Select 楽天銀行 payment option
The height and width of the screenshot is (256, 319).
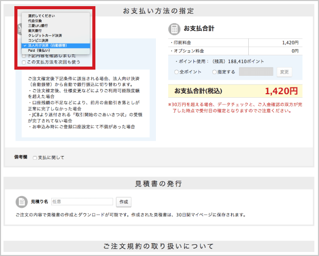[x=35, y=31]
